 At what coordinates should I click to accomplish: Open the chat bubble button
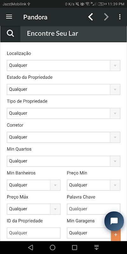tap(114, 221)
